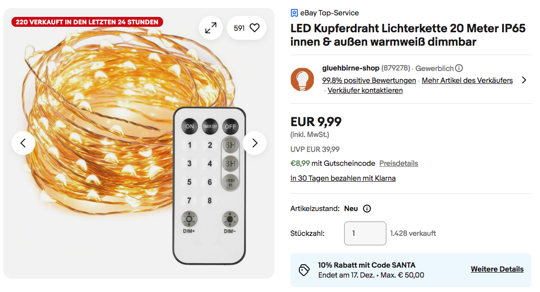
Task: Open the Gewerblich seller info icon
Action: pyautogui.click(x=459, y=68)
